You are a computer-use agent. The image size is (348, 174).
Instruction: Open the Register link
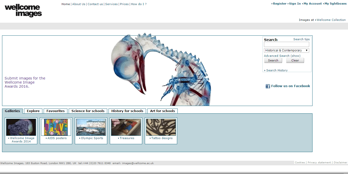click(x=279, y=4)
